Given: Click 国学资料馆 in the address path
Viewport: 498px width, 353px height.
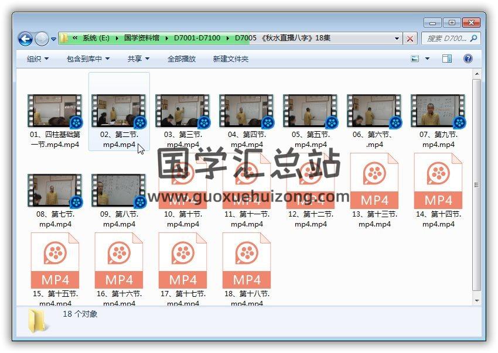Looking at the screenshot, I should pos(141,38).
